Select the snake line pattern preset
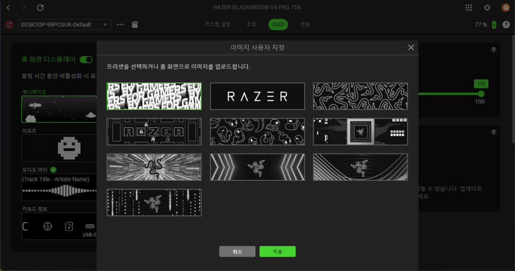Image resolution: width=515 pixels, height=271 pixels. (x=360, y=96)
